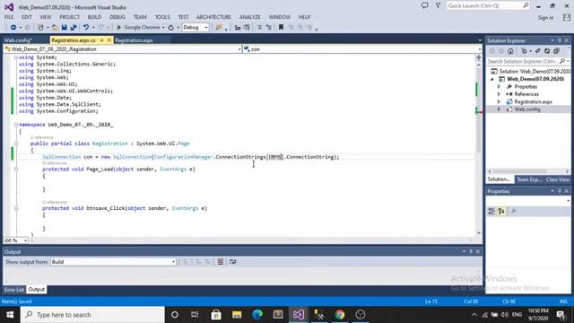
Task: Open the editor zoom 100 % dropdown
Action: pyautogui.click(x=15, y=240)
